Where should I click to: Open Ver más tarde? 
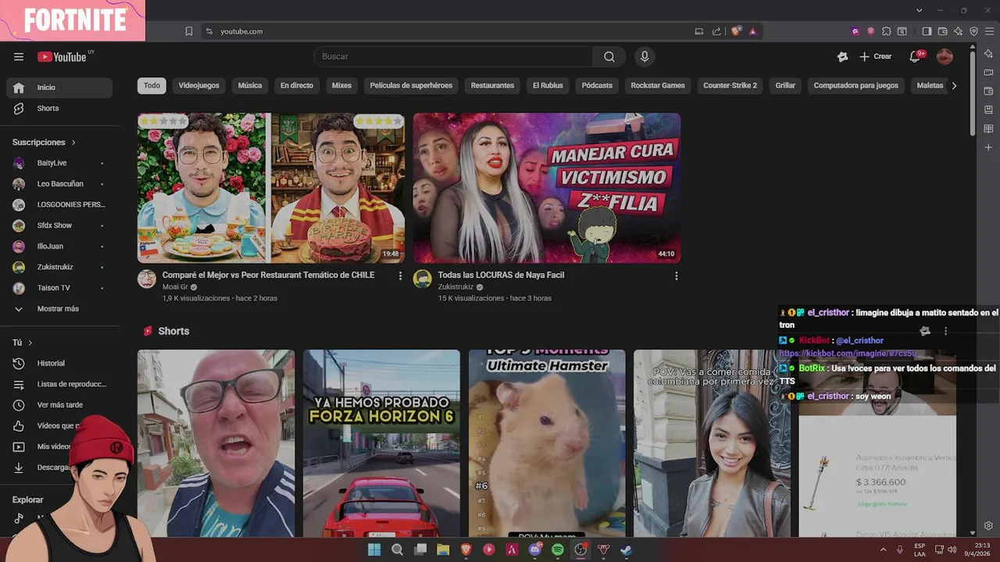(59, 405)
